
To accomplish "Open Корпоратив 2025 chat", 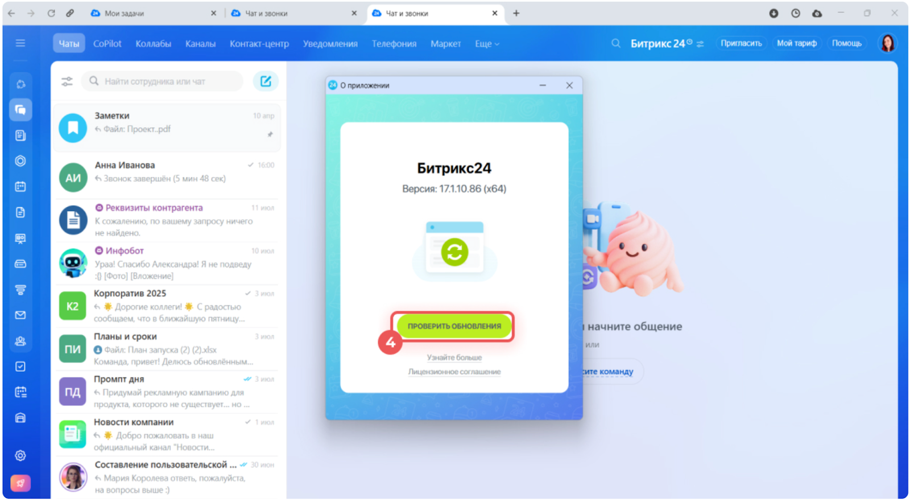I will [x=166, y=306].
